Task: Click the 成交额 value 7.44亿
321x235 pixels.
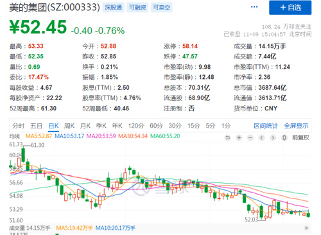Action: click(267, 57)
